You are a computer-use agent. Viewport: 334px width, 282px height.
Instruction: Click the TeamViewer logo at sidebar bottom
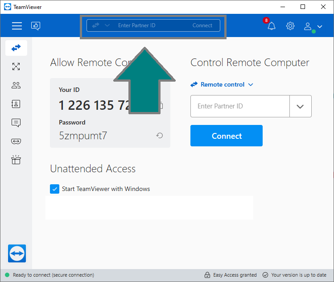(17, 253)
